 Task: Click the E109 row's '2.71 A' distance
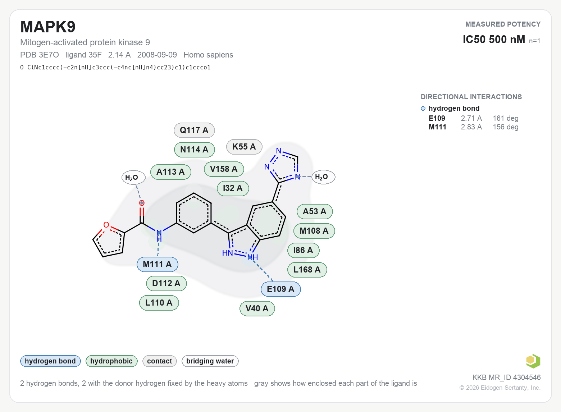coord(471,118)
